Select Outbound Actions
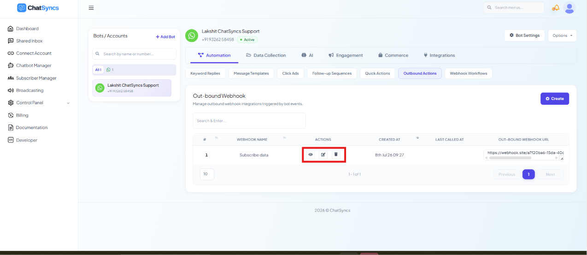The width and height of the screenshot is (587, 255). point(420,73)
